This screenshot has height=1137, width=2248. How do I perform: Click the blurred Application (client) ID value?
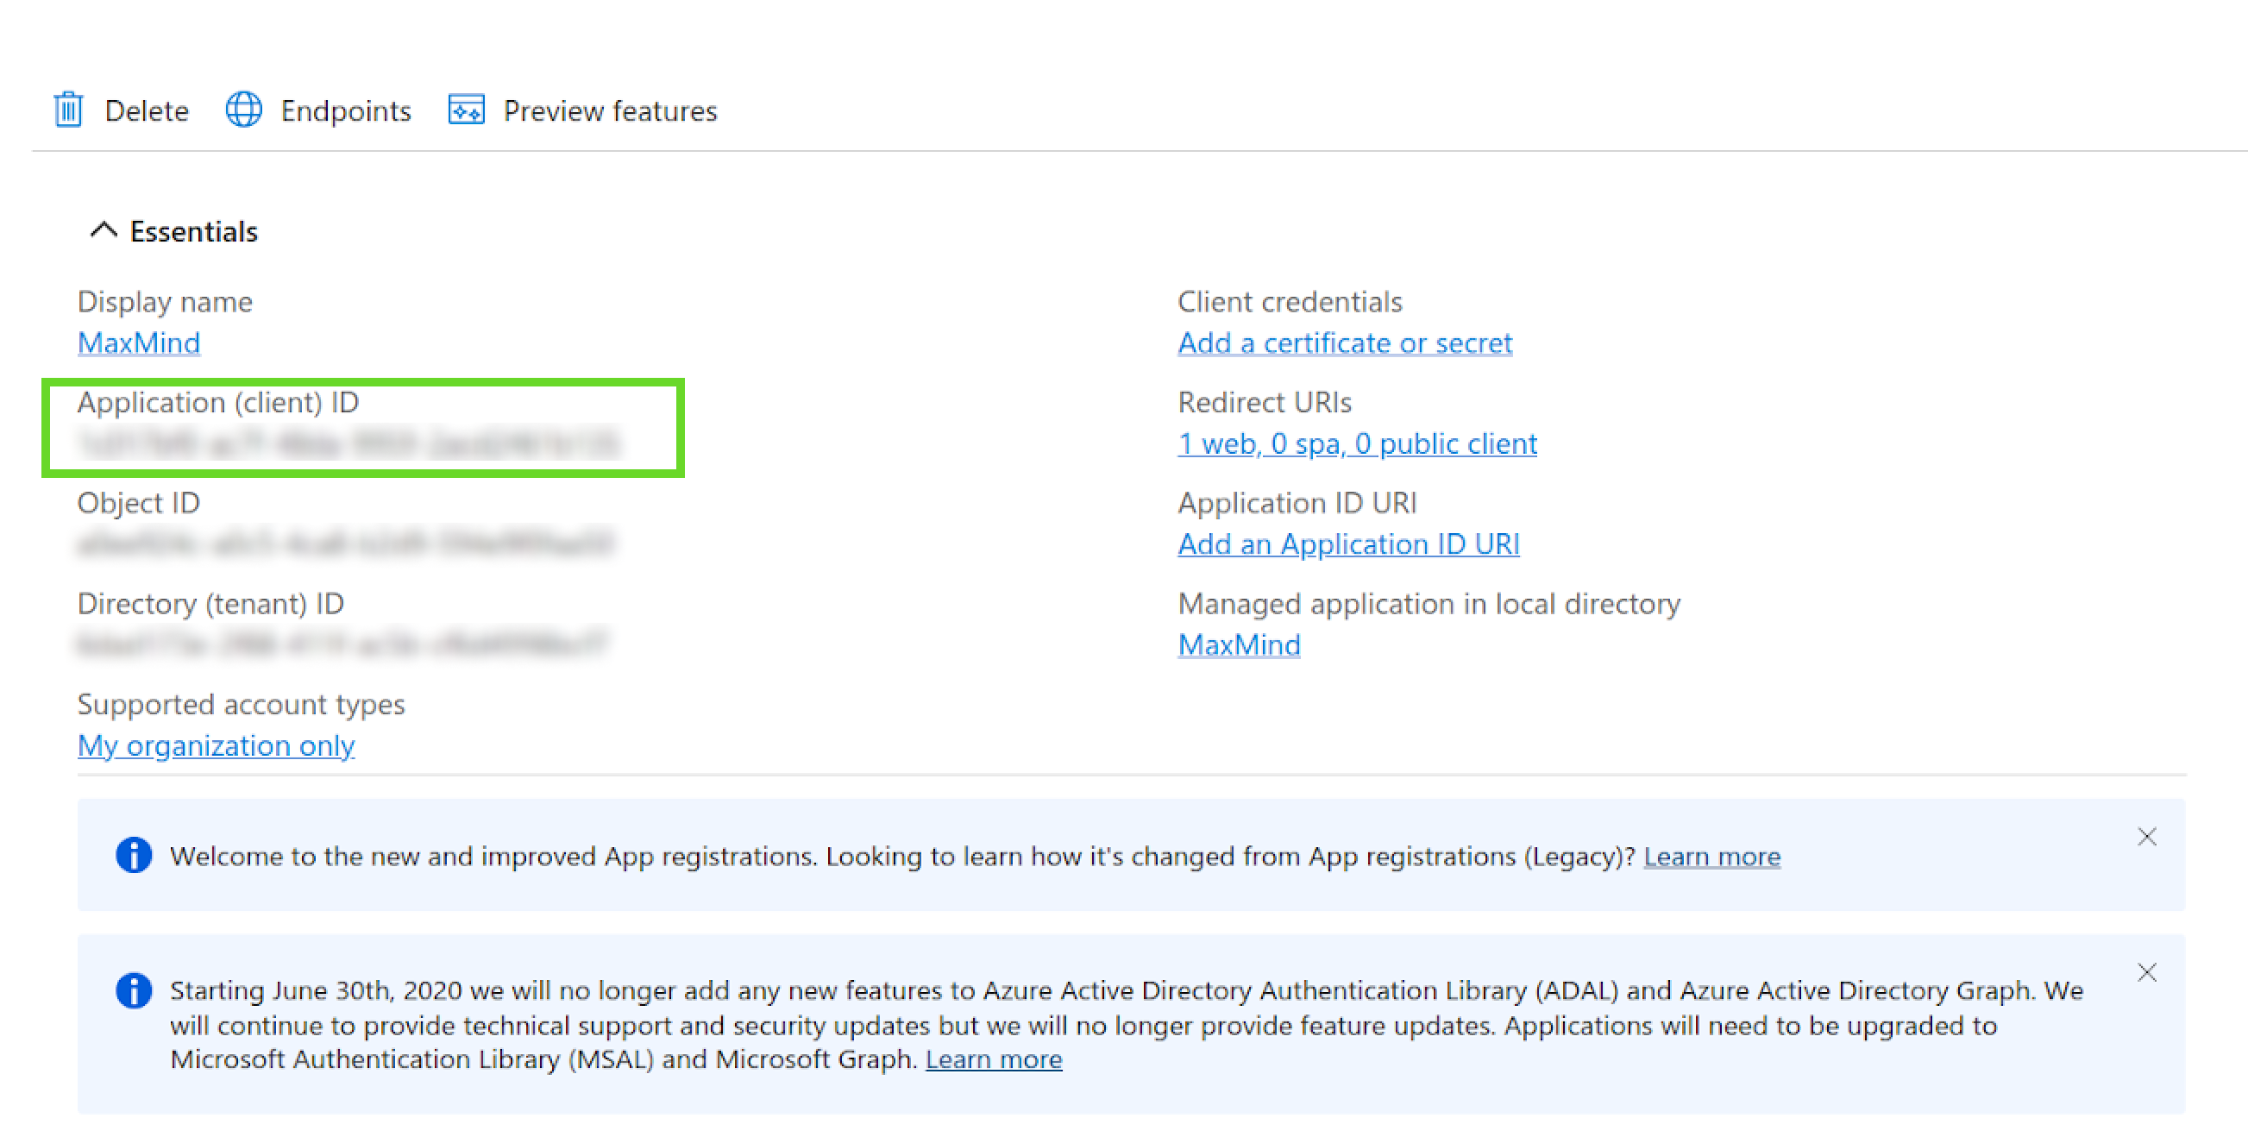point(349,443)
